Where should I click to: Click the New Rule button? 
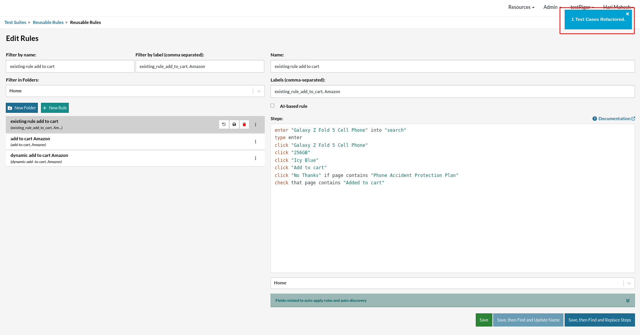click(55, 108)
